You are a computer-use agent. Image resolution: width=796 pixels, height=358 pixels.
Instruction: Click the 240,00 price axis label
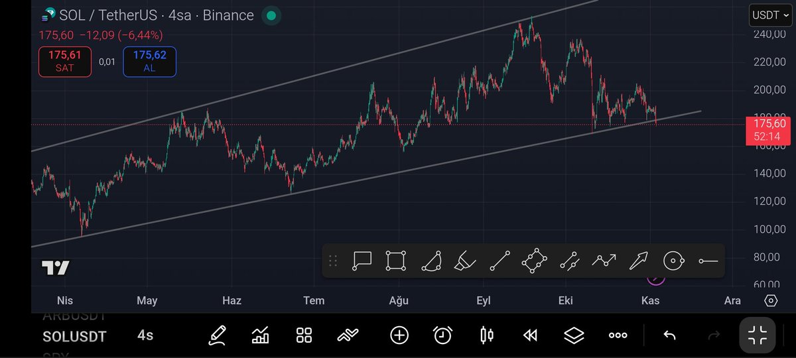(x=769, y=34)
